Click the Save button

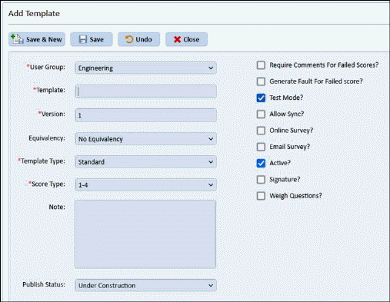(x=92, y=39)
